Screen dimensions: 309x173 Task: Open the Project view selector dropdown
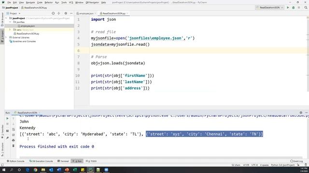pos(14,13)
